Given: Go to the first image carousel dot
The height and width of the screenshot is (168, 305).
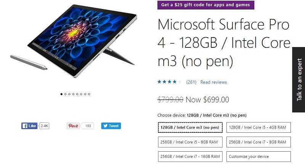Looking at the screenshot, I should pyautogui.click(x=61, y=94).
